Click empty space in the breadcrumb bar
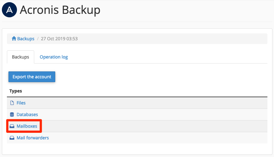 point(173,39)
